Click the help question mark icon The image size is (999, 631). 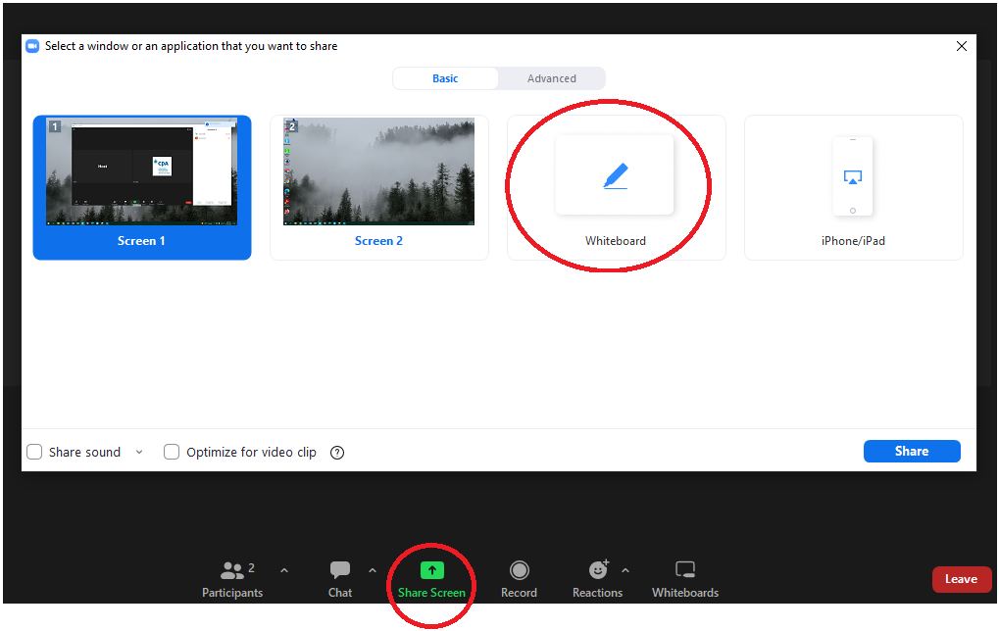pos(337,452)
